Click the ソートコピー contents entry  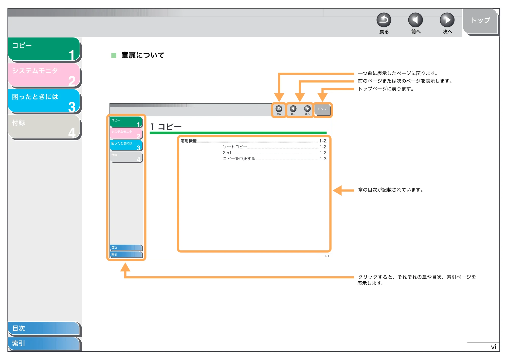(x=275, y=147)
